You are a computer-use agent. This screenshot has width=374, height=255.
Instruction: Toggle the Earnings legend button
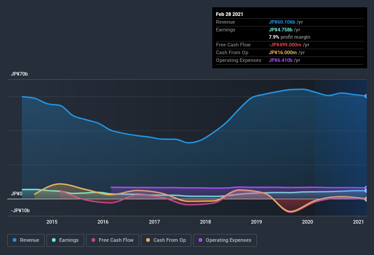[x=65, y=240]
